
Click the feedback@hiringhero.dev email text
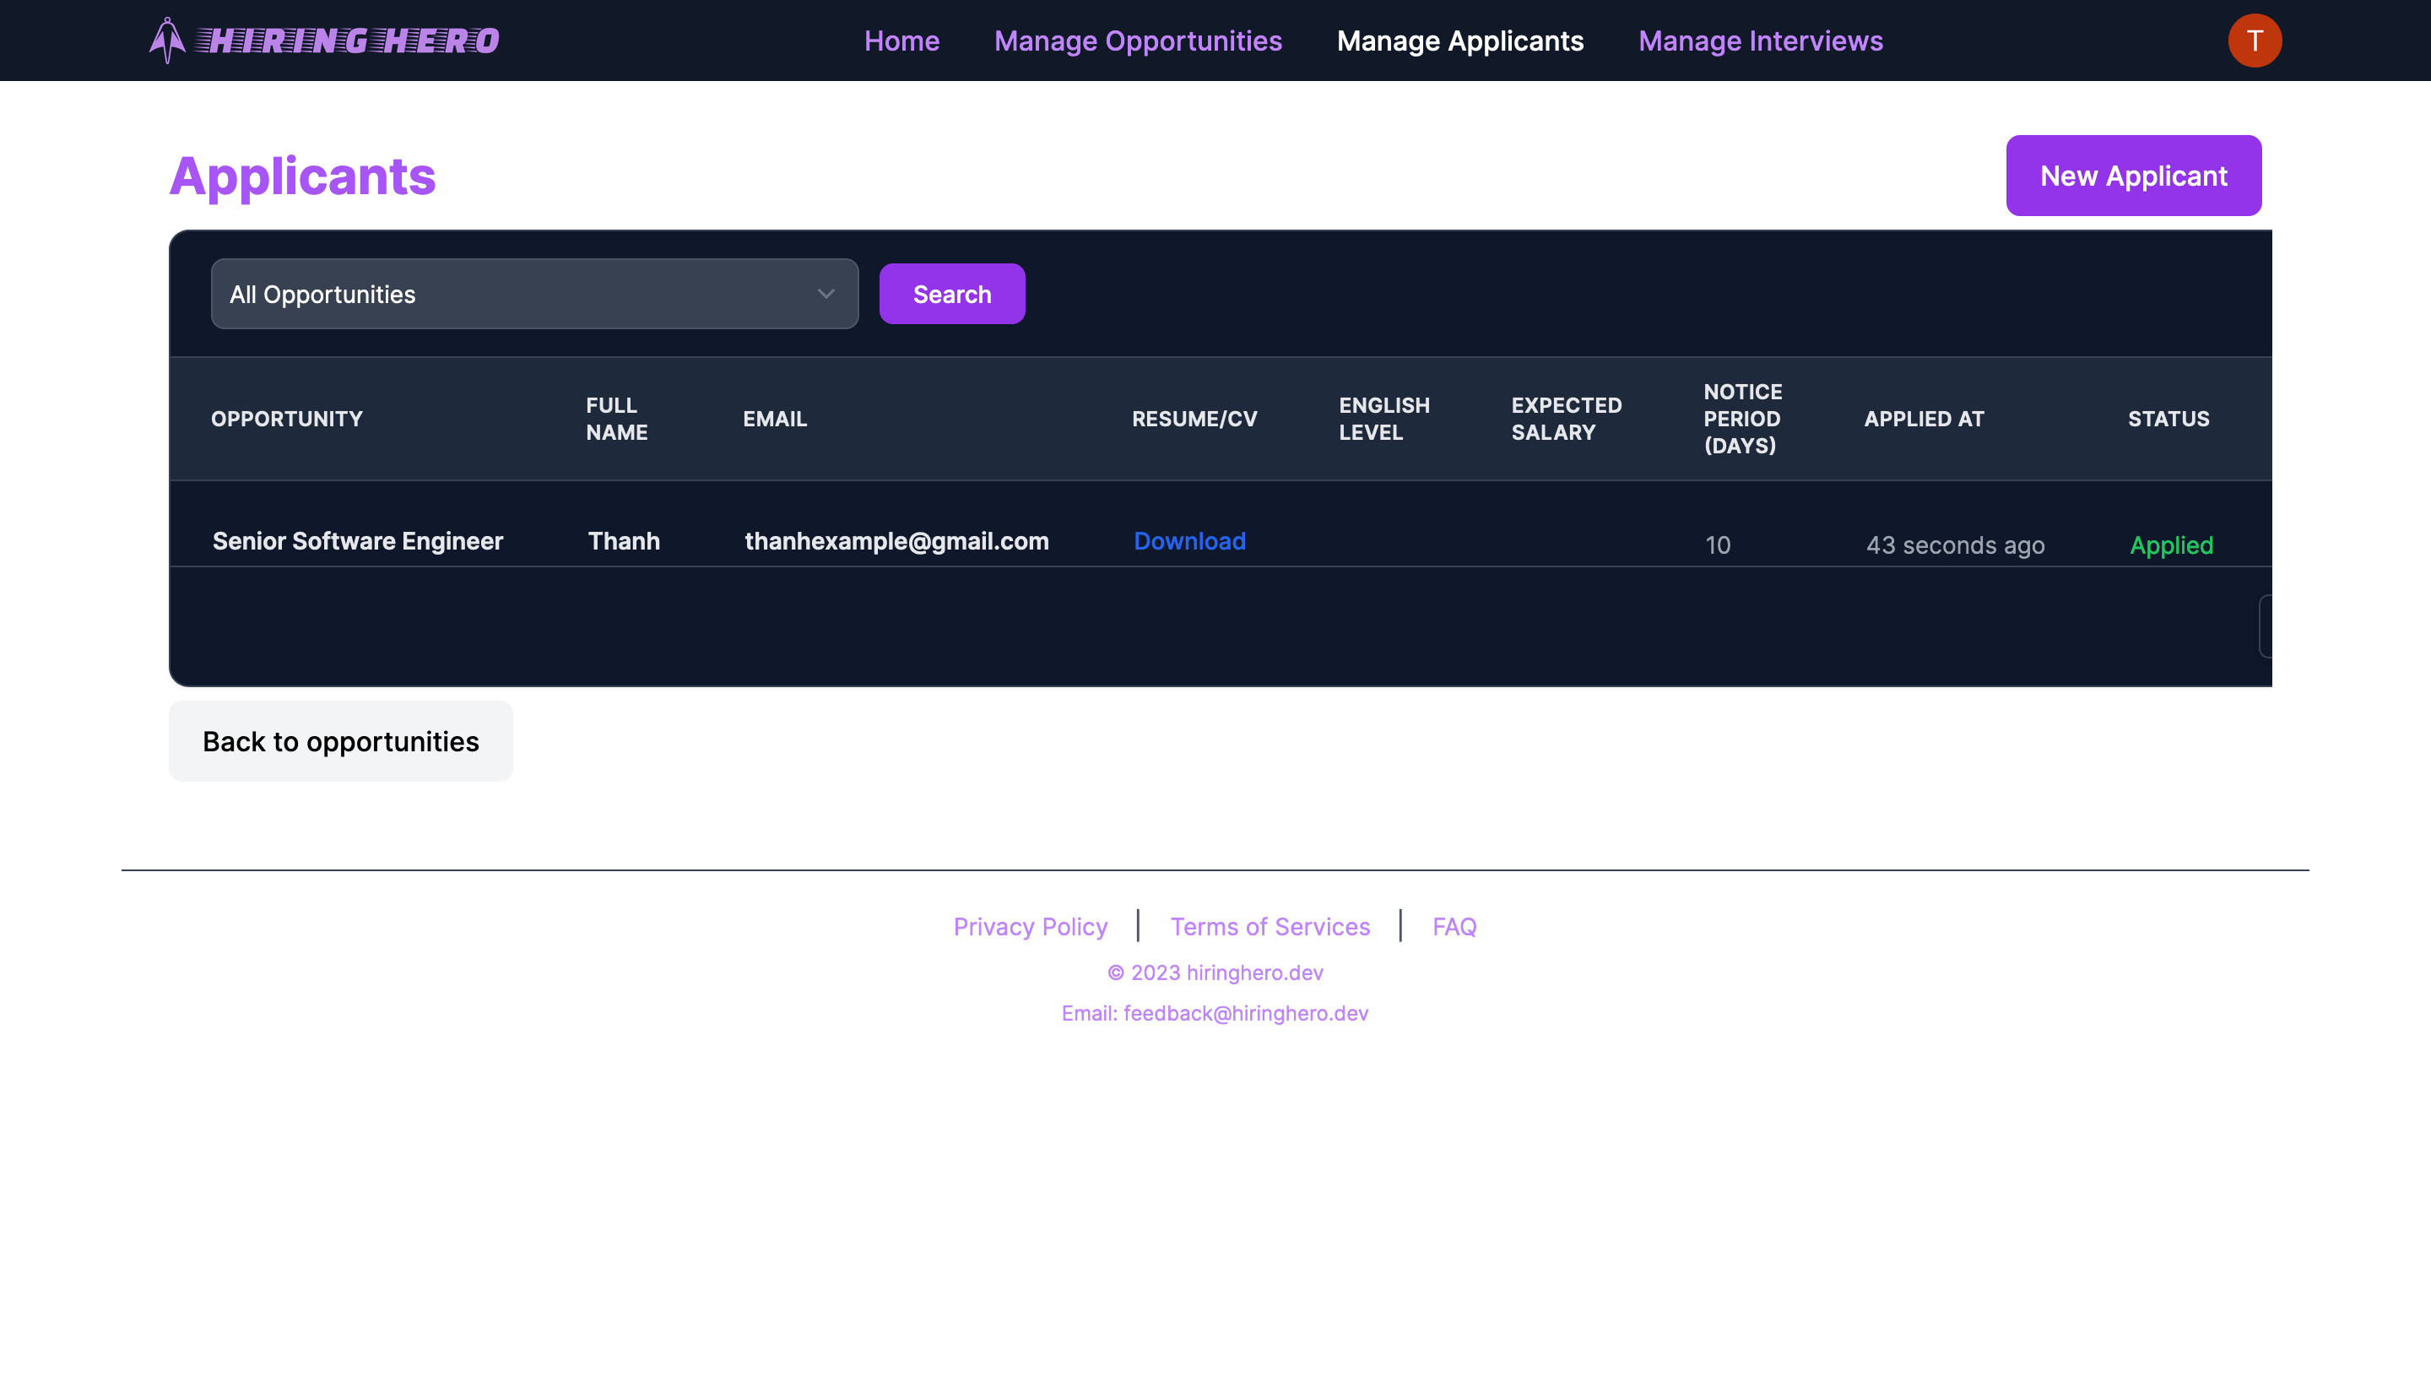point(1245,1013)
